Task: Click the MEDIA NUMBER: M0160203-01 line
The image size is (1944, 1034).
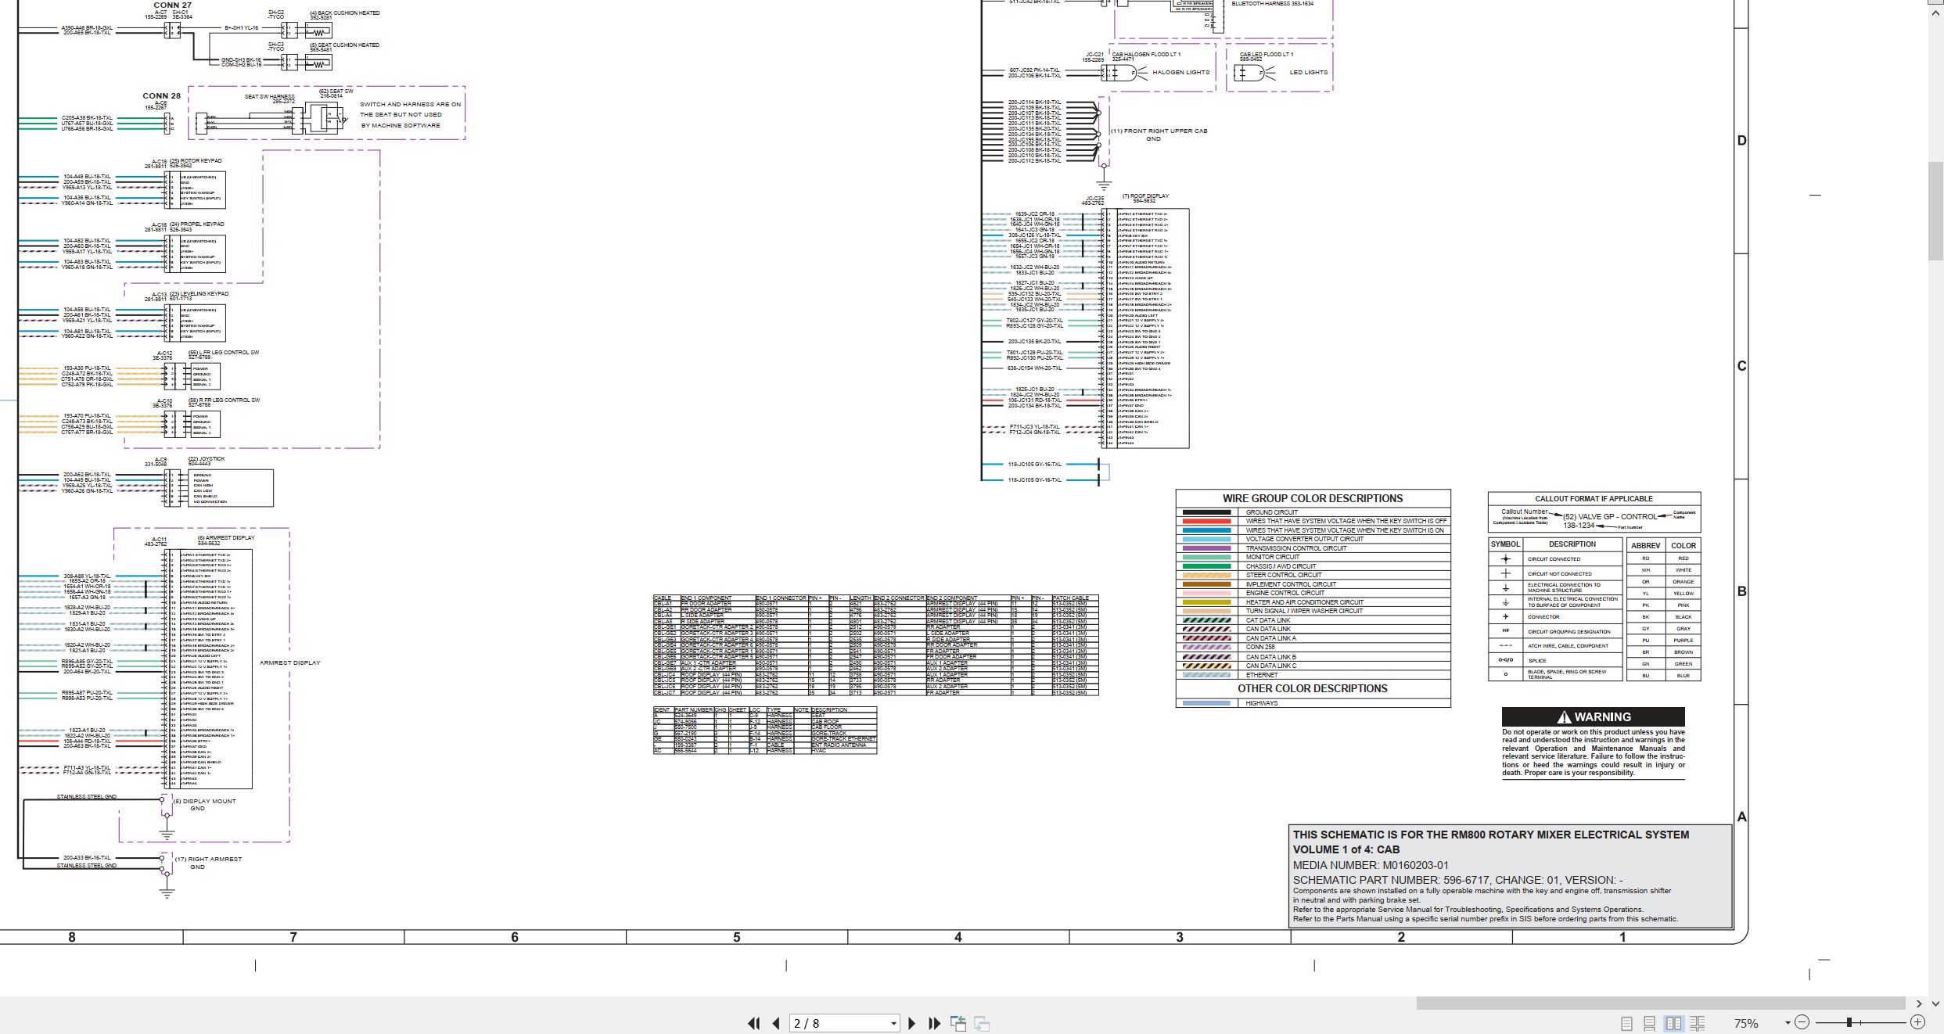Action: click(x=1371, y=865)
